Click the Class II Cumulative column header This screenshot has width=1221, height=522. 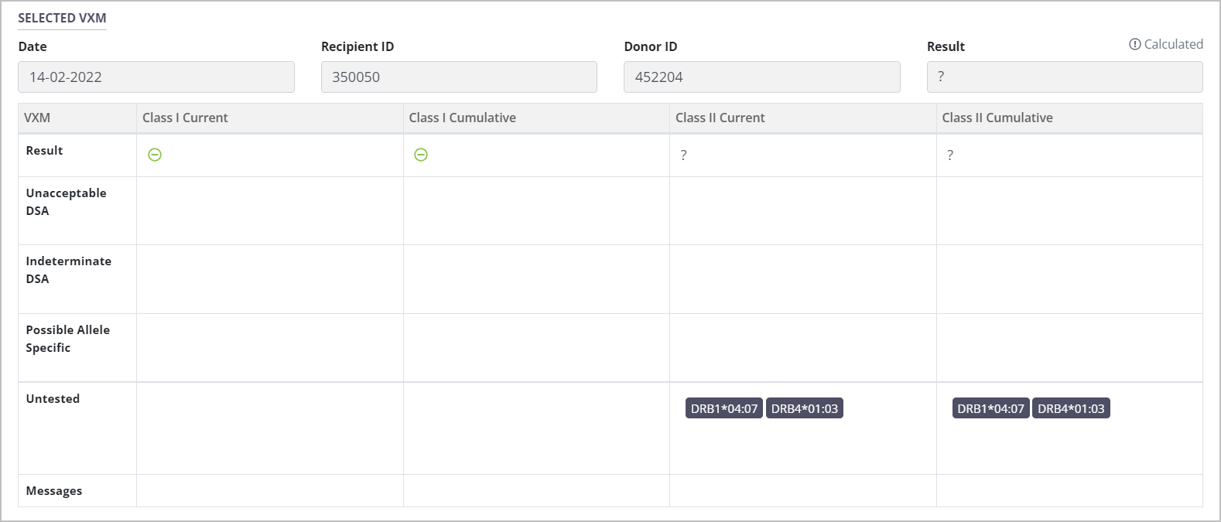click(x=997, y=118)
